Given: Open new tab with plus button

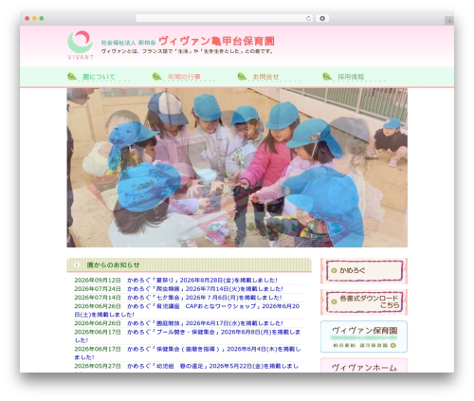Looking at the screenshot, I should 449,21.
